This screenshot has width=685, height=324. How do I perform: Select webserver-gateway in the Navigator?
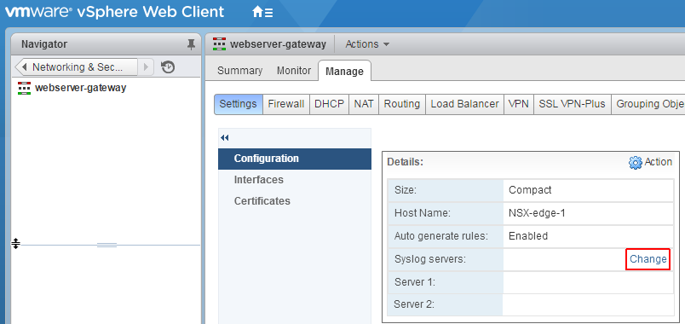pyautogui.click(x=80, y=88)
